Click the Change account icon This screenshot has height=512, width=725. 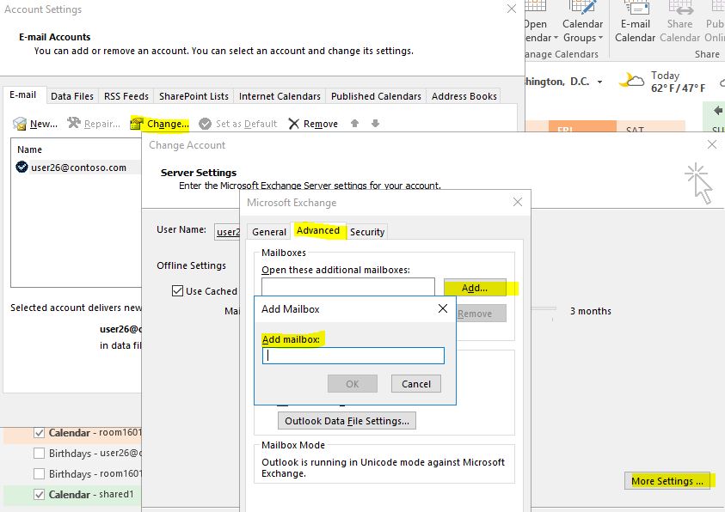coord(137,124)
